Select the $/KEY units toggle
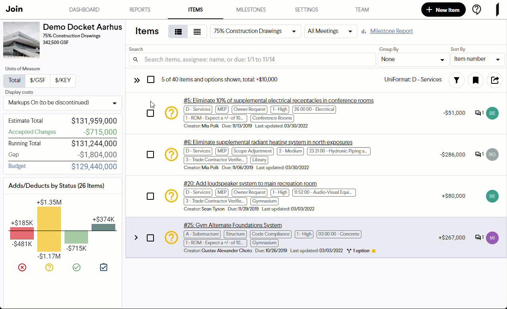Image resolution: width=507 pixels, height=309 pixels. [x=63, y=81]
